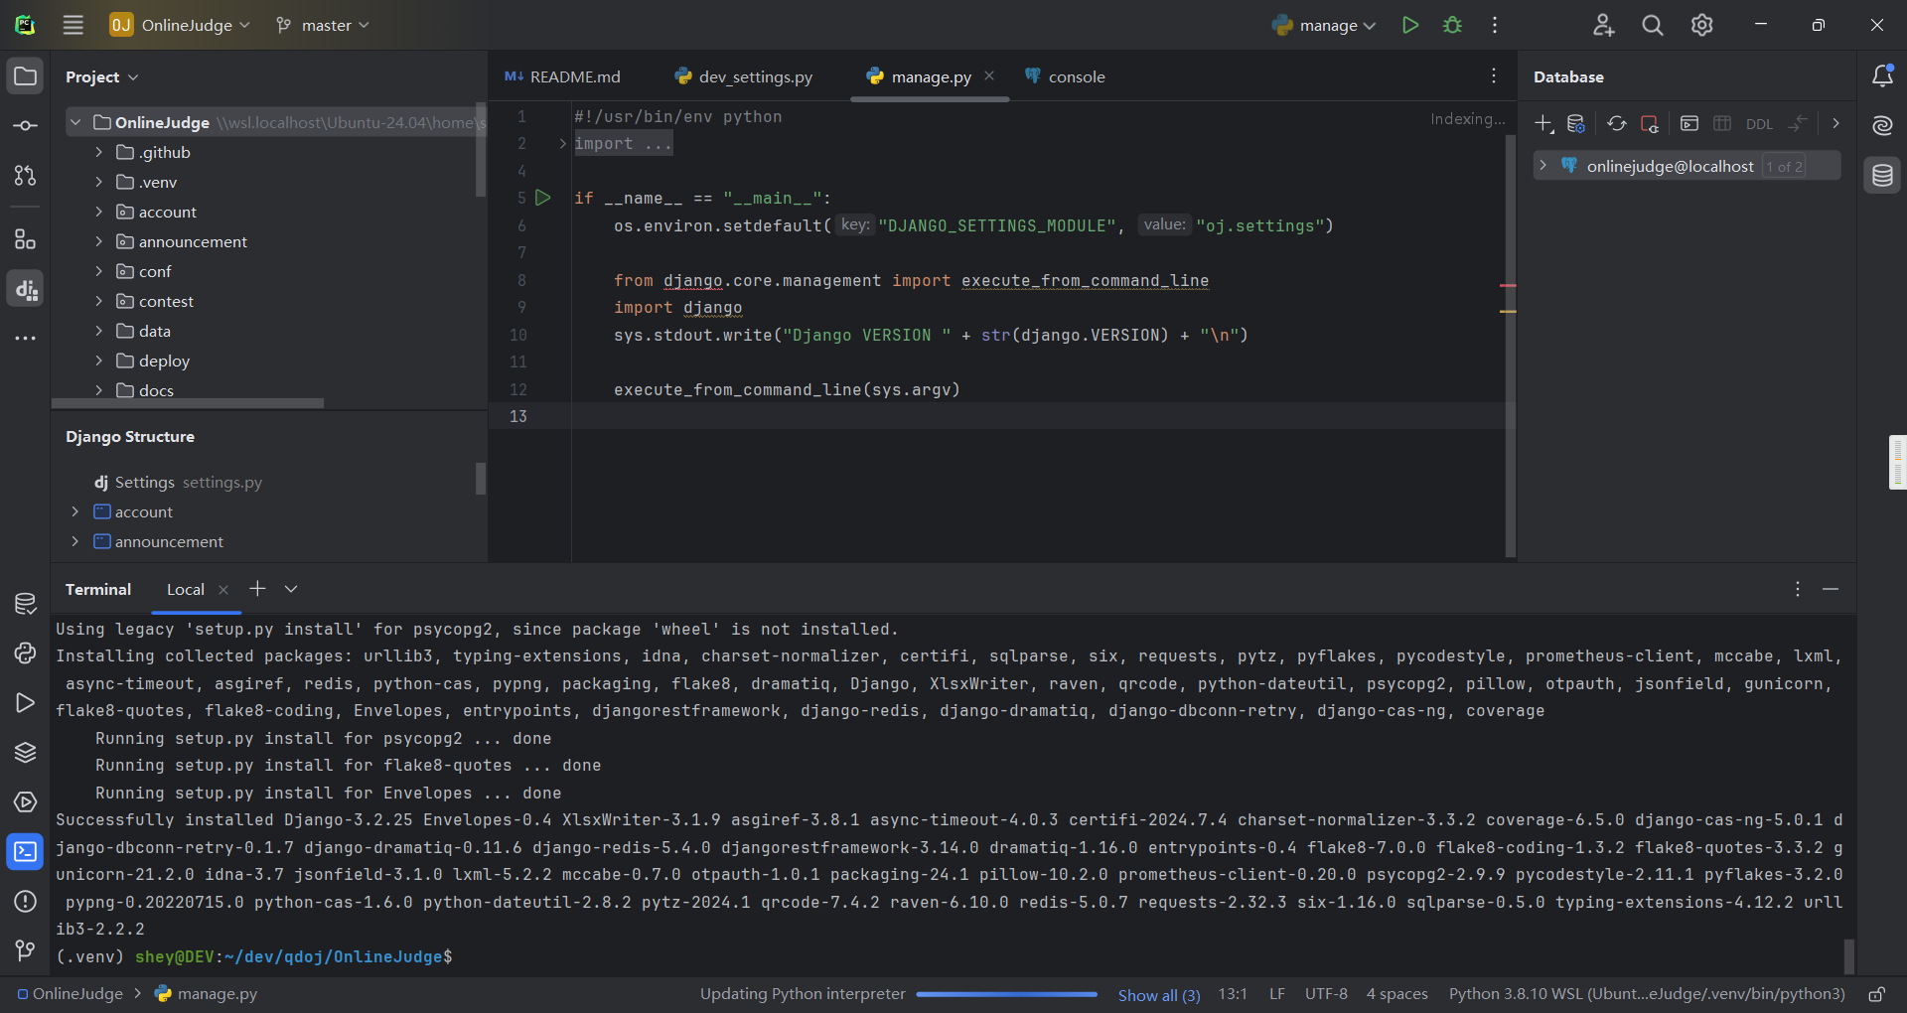The height and width of the screenshot is (1013, 1907).
Task: Open the Project view dropdown
Action: (x=102, y=76)
